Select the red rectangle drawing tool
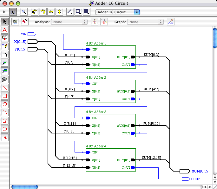The height and width of the screenshot is (189, 217). pos(5,96)
